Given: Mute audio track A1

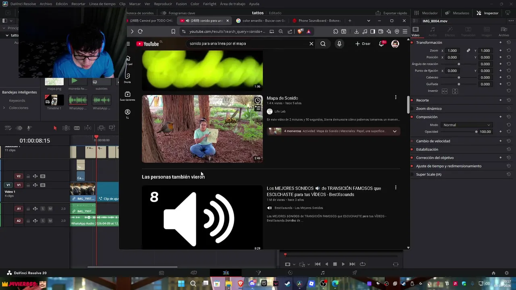Looking at the screenshot, I should coord(50,209).
